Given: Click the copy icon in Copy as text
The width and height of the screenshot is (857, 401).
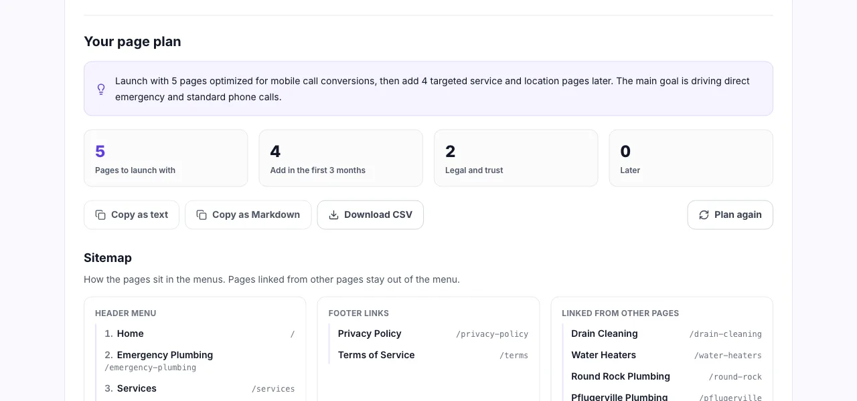Looking at the screenshot, I should point(100,215).
